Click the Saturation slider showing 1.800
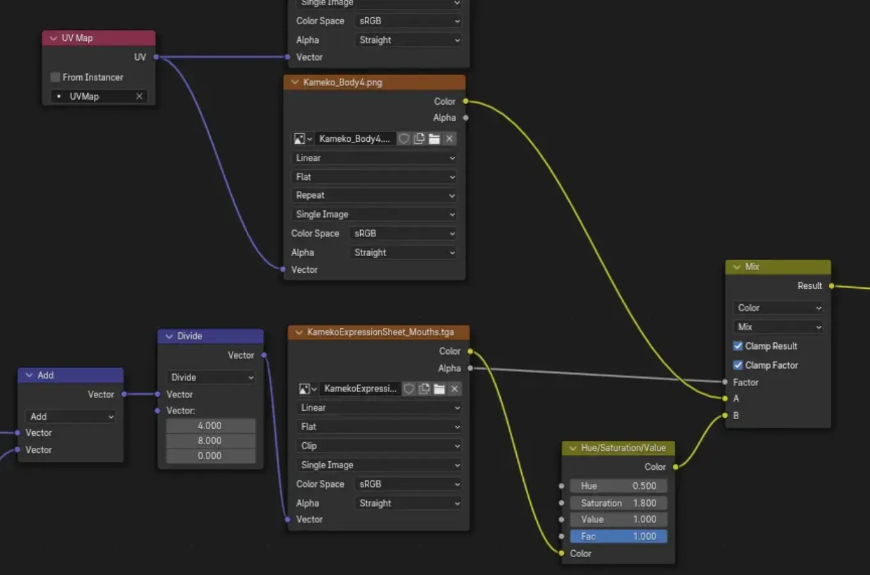Viewport: 870px width, 575px height. click(618, 503)
